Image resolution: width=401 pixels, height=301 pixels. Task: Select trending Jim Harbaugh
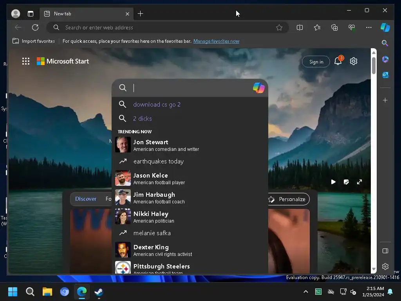(x=190, y=198)
